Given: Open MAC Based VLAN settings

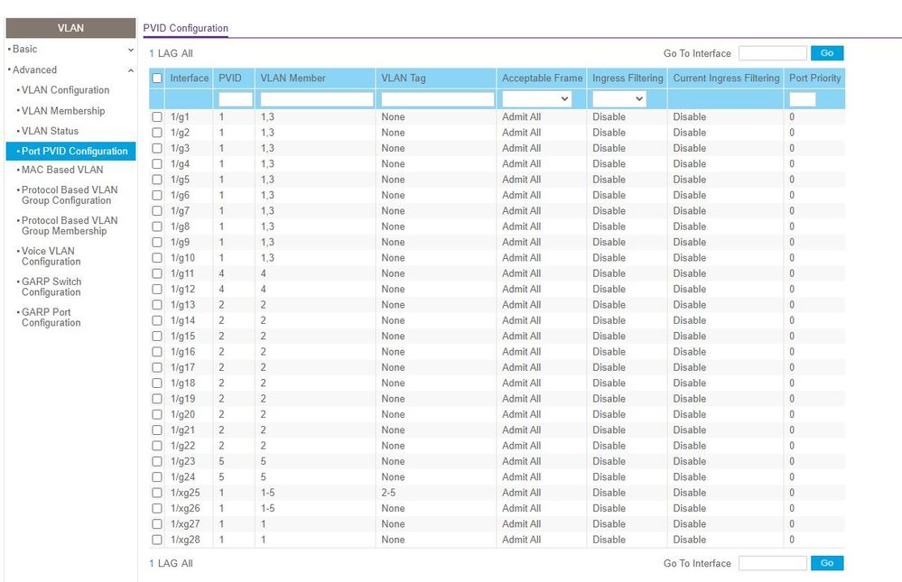Looking at the screenshot, I should point(62,170).
